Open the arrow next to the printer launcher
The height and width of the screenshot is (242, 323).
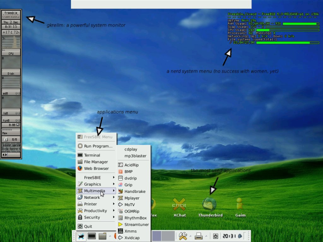tap(206, 236)
